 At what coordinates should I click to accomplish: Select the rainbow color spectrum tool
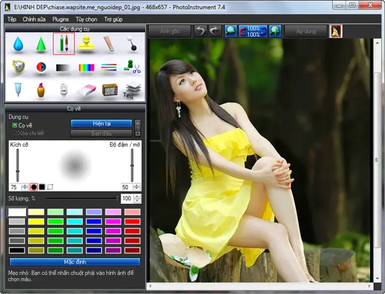(87, 67)
